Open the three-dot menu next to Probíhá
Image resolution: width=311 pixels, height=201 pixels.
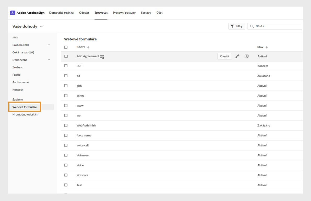click(x=48, y=45)
